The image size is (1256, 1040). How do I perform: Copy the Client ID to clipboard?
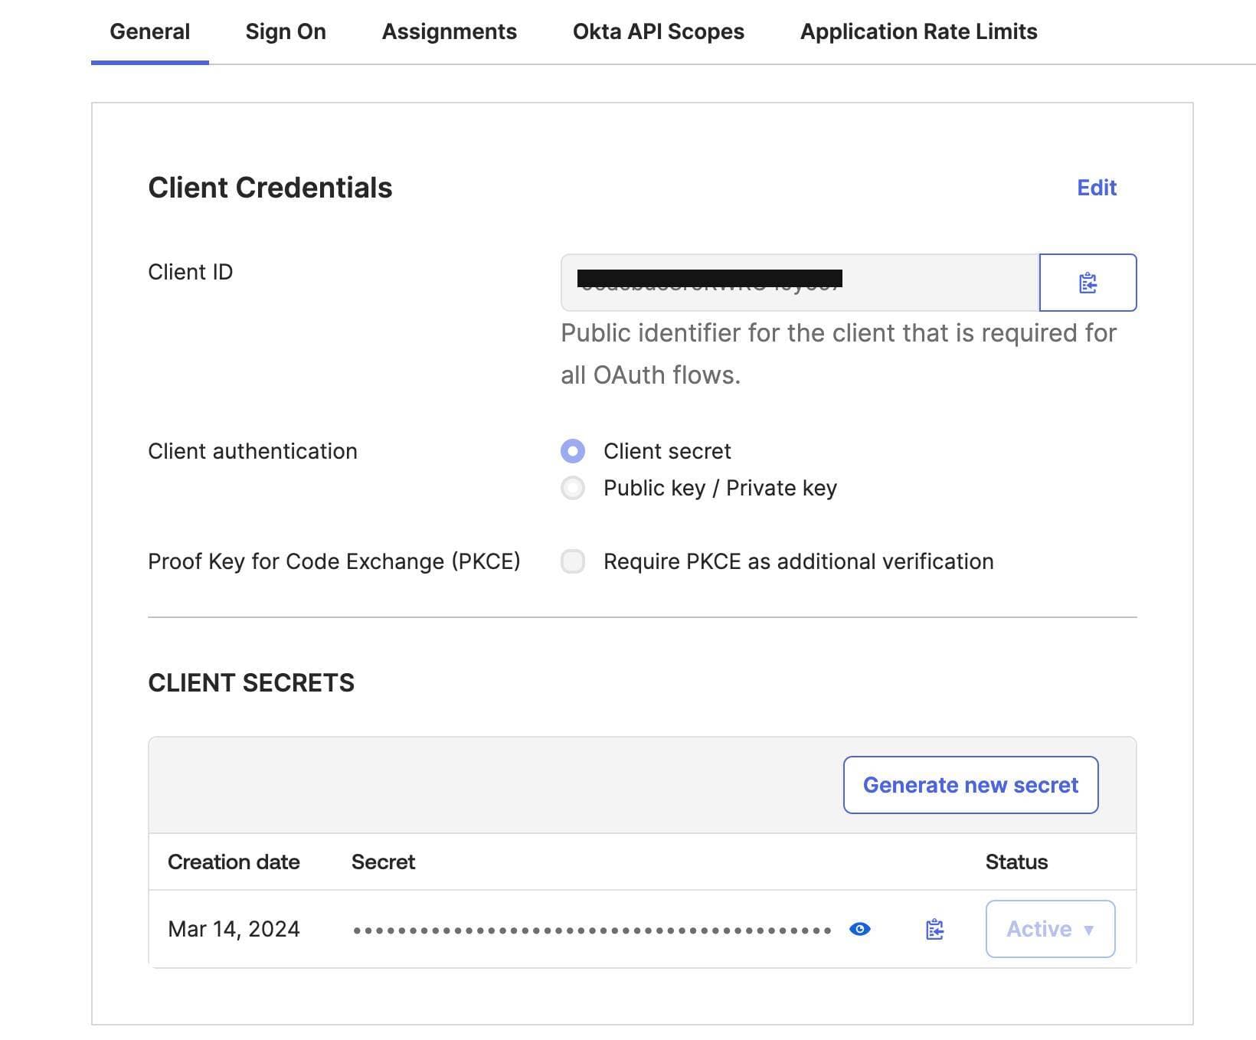pos(1088,283)
